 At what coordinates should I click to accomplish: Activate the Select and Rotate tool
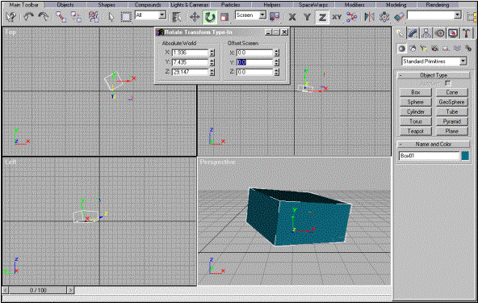pos(210,17)
